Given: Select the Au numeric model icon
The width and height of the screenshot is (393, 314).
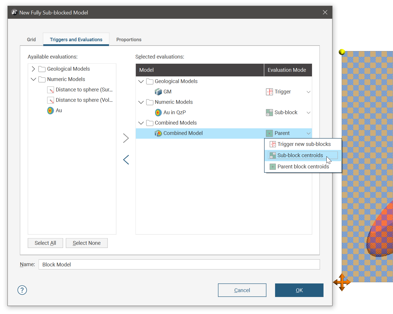Looking at the screenshot, I should click(x=50, y=110).
